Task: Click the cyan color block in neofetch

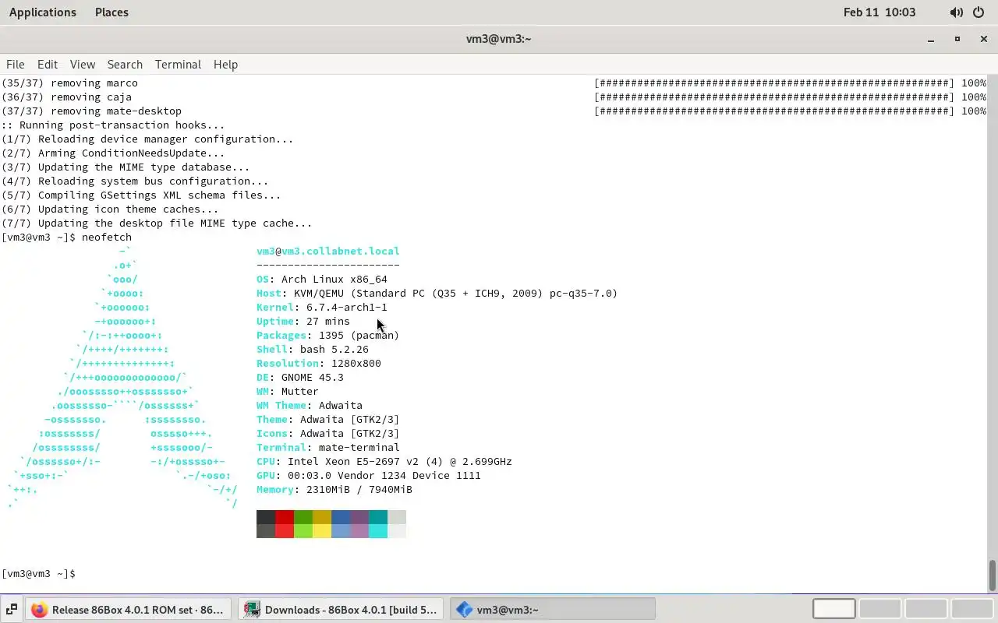Action: [x=378, y=517]
